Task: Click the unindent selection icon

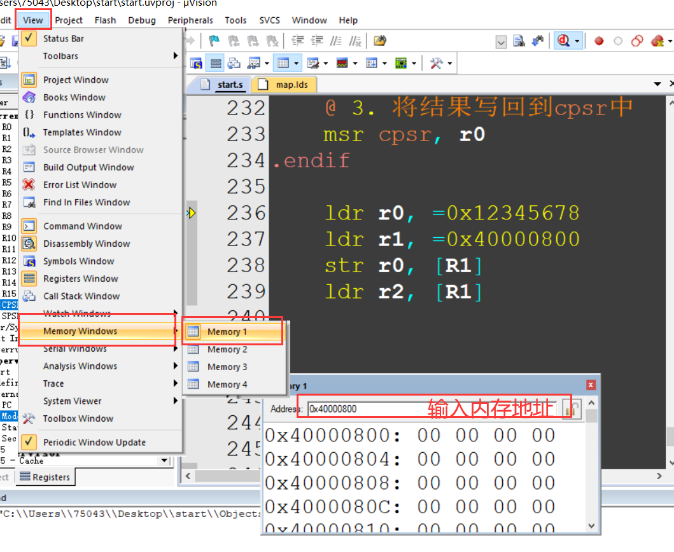Action: (317, 41)
